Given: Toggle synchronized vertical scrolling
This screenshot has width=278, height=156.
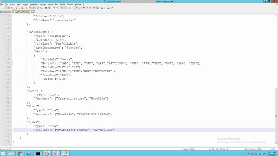Looking at the screenshot, I should pyautogui.click(x=62, y=8).
